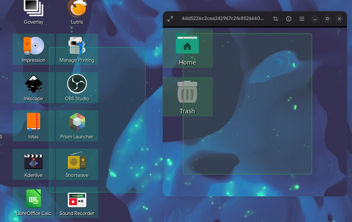
Task: Toggle fullscreen in the image viewer
Action: point(170,19)
